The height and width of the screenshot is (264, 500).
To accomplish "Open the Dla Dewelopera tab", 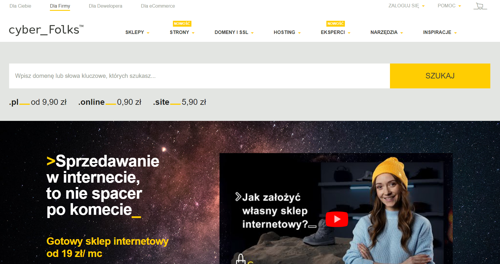I will coord(105,6).
